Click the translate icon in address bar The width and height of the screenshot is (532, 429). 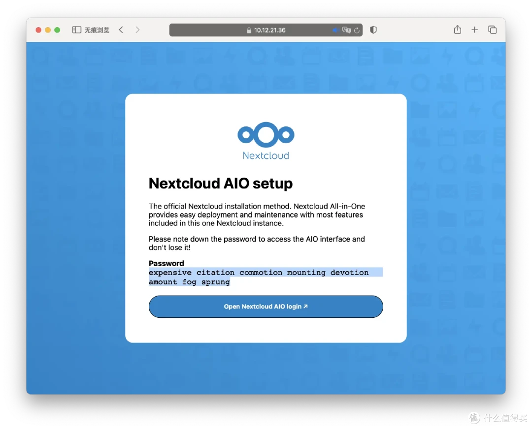[x=346, y=30]
